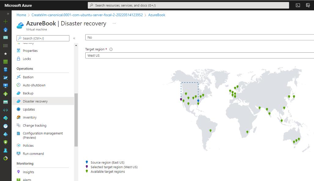
Task: Click the resource menu search field
Action: pyautogui.click(x=43, y=38)
